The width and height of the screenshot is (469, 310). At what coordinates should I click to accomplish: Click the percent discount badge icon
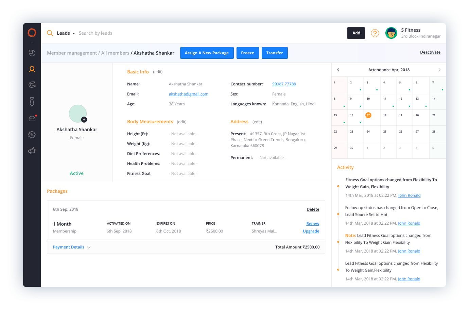tap(32, 135)
